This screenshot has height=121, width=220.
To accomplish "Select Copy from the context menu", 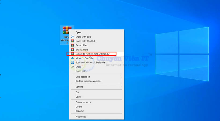I will (x=78, y=97).
